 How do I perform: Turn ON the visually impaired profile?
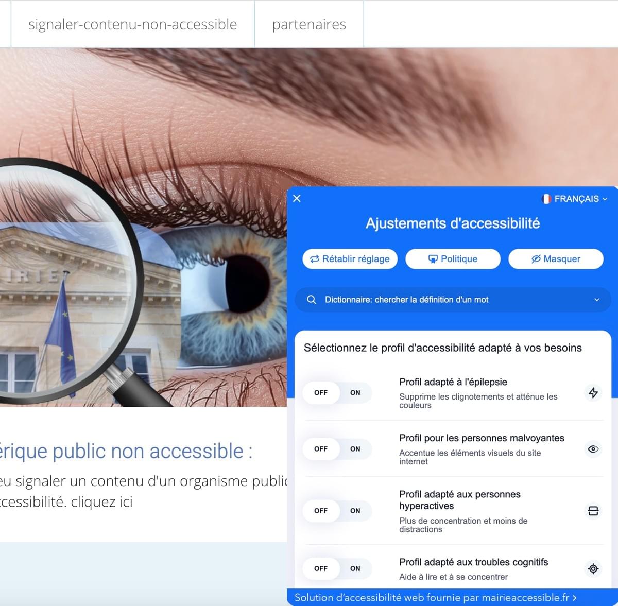[355, 449]
